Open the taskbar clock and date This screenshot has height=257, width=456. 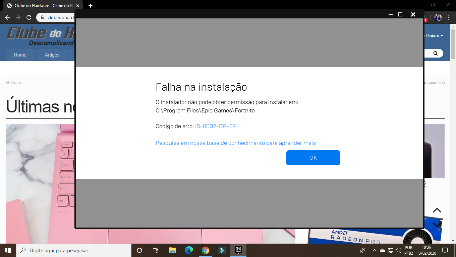pyautogui.click(x=426, y=250)
